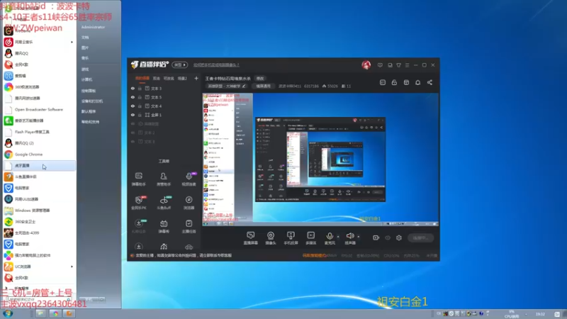Open the notification bell icon
This screenshot has height=319, width=567.
tap(417, 82)
